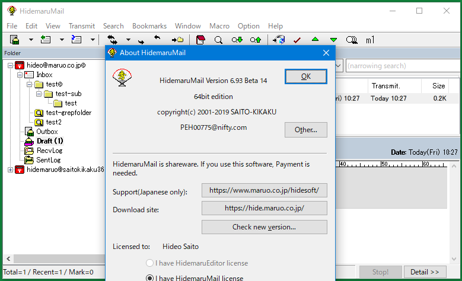Viewport: 462px width, 281px height.
Task: Click into the narrowing search field
Action: click(400, 66)
